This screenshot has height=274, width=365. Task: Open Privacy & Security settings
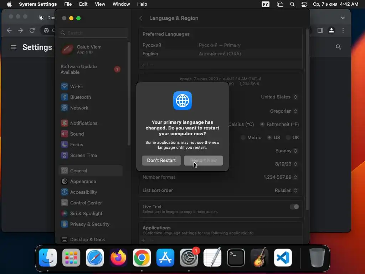(91, 224)
